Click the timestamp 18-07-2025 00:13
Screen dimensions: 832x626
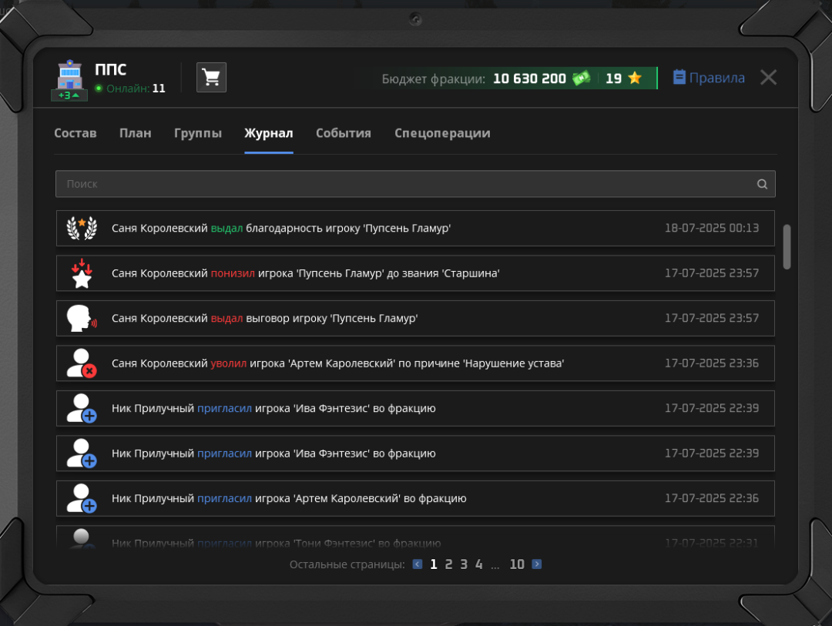[712, 228]
